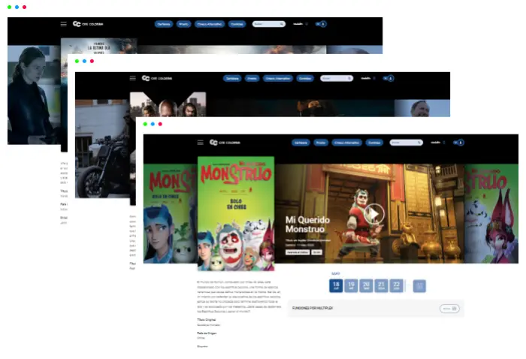
Task: Click the user account icon in the middle window
Action: coord(390,78)
